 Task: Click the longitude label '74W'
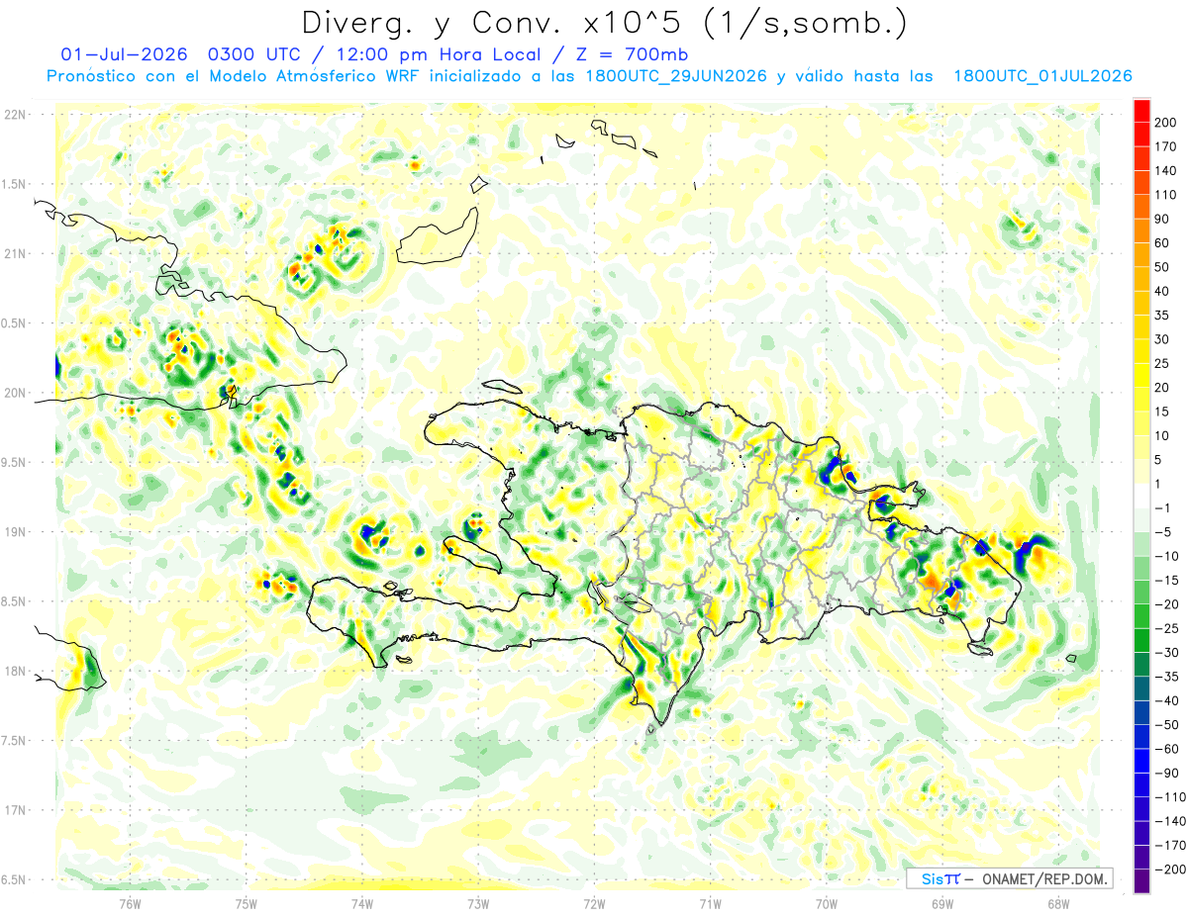362,903
